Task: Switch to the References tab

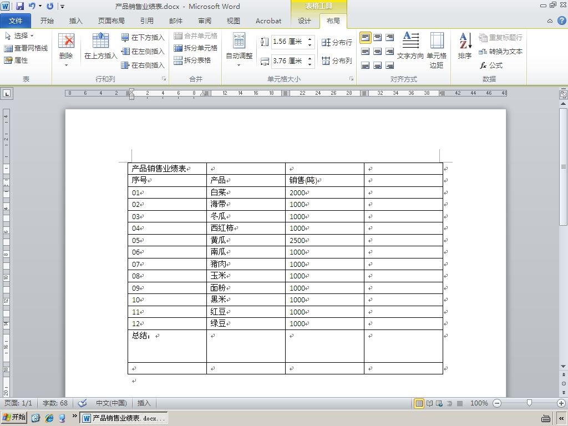Action: pos(146,21)
